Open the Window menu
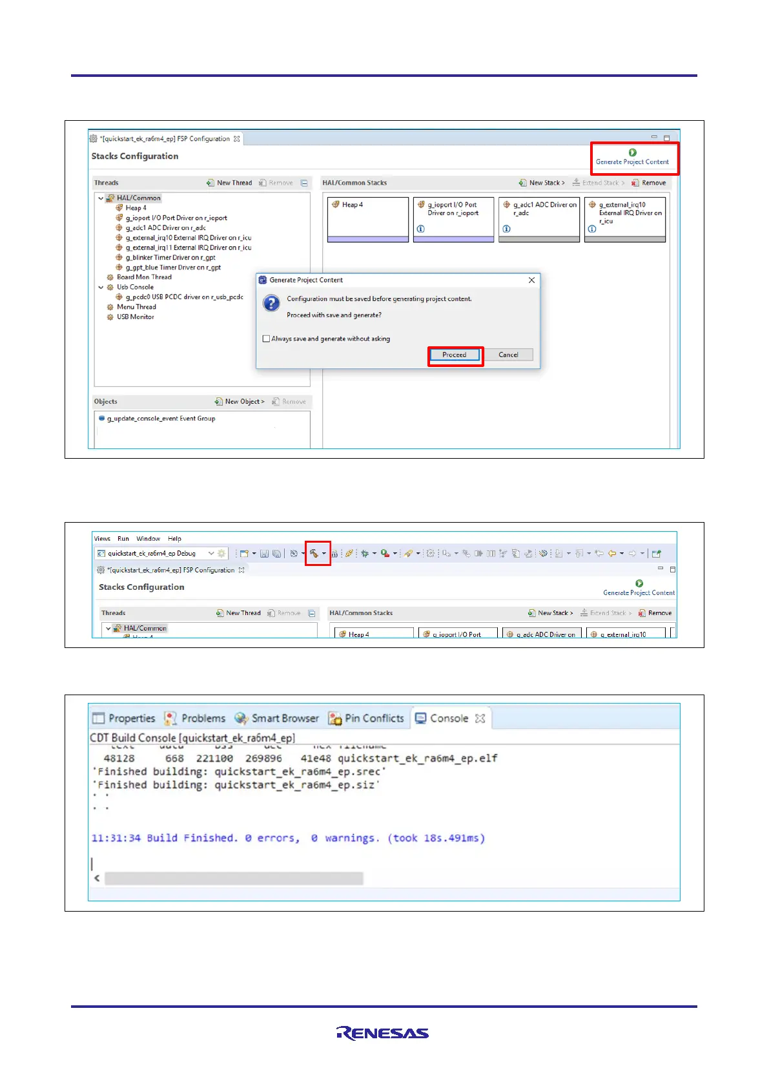 [148, 539]
